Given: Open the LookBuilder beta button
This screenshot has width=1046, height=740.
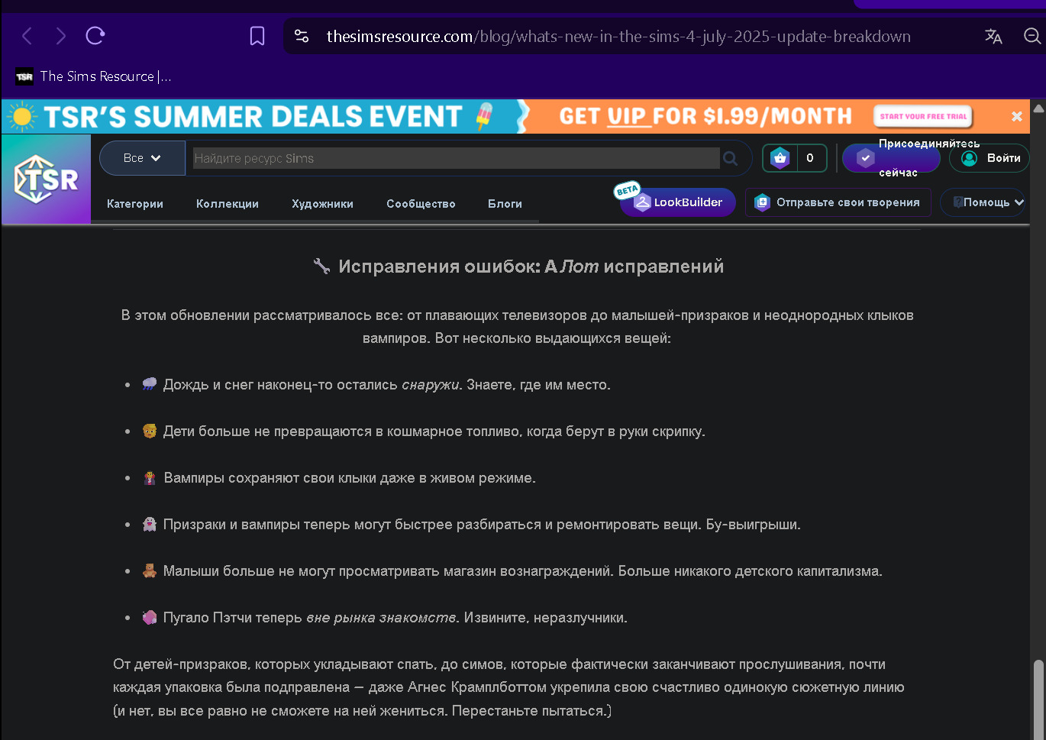Looking at the screenshot, I should coord(678,202).
